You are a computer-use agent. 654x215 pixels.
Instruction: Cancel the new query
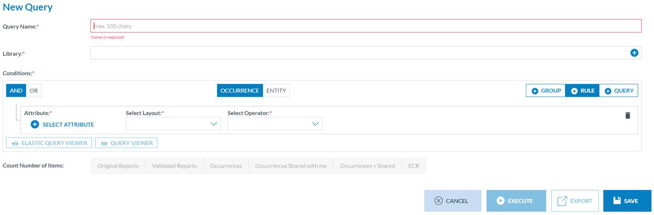453,201
